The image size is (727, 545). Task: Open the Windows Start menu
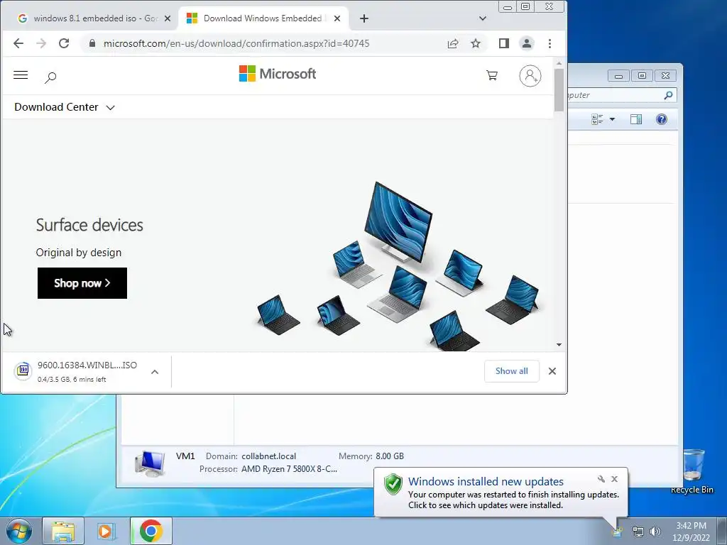19,531
